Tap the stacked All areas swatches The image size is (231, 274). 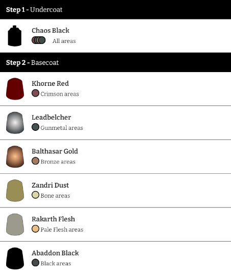coord(39,40)
